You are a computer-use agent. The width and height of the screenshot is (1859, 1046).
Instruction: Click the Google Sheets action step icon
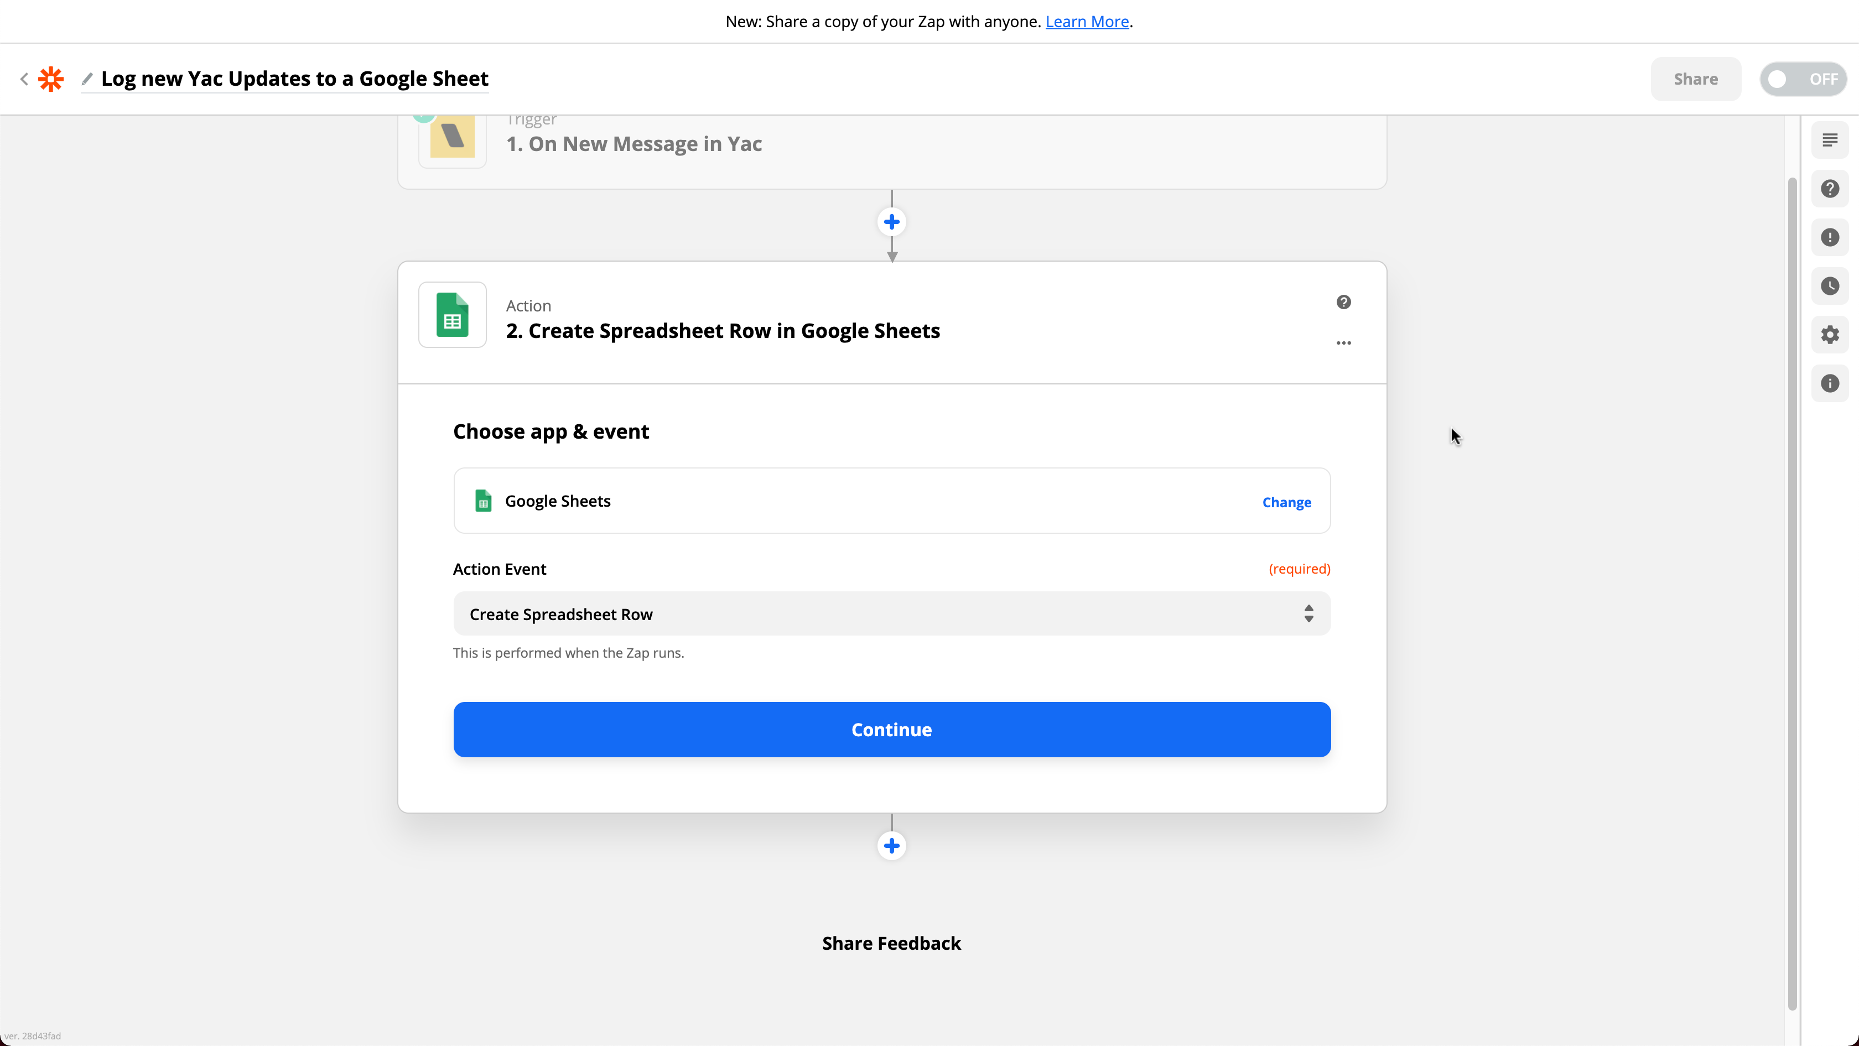[453, 315]
